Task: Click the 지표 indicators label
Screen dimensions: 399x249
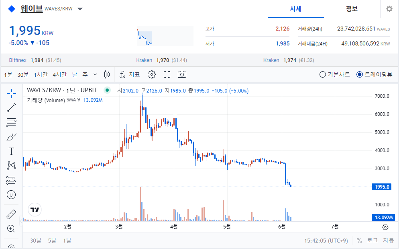Action: tap(134, 74)
